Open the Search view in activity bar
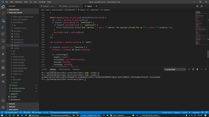The image size is (209, 117). (3, 14)
